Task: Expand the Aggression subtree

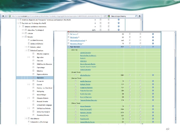Action: (x=29, y=57)
